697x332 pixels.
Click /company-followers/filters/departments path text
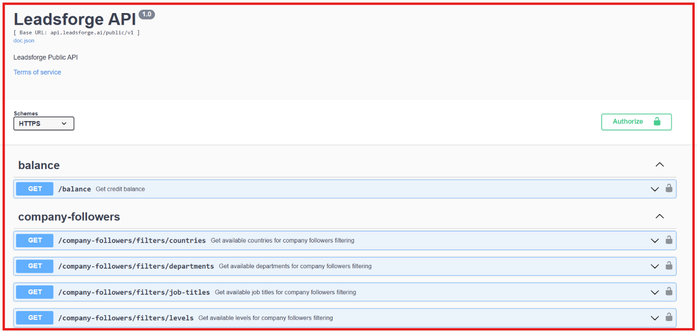[x=136, y=266]
